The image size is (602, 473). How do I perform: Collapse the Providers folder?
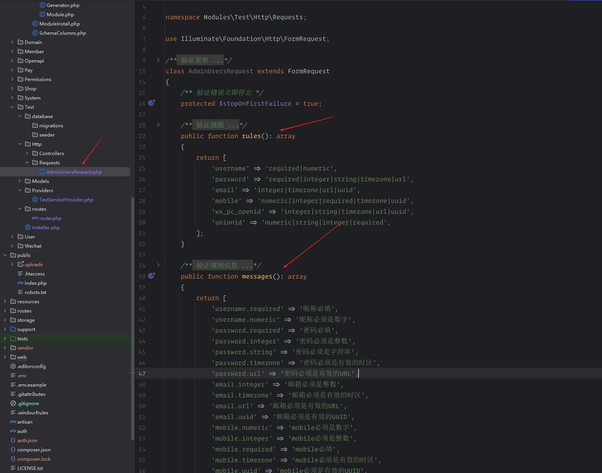point(20,190)
